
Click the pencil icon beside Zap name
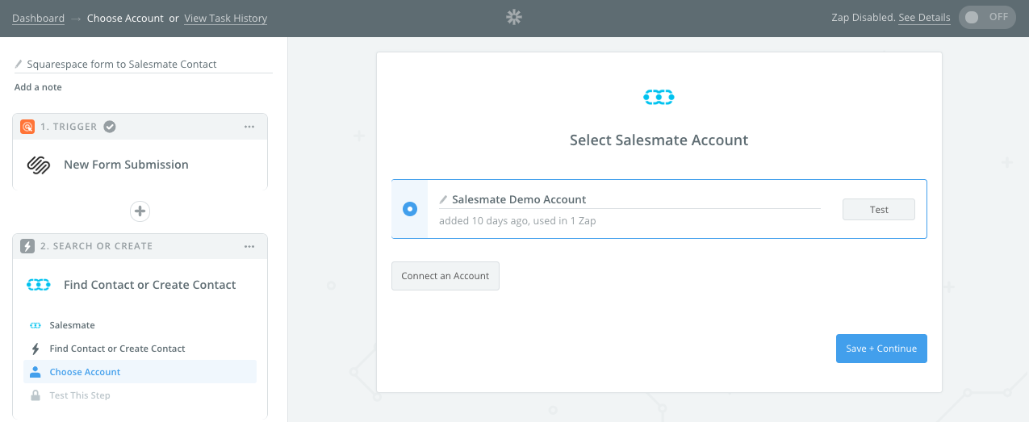tap(19, 64)
